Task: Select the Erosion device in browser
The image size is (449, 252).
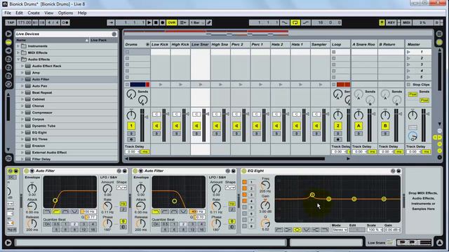Action: point(39,146)
